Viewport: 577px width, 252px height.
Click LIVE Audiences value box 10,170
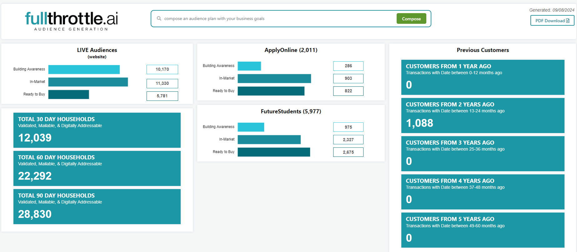click(x=162, y=69)
